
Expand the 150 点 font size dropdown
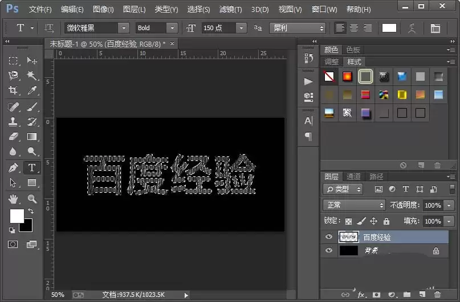pyautogui.click(x=241, y=28)
